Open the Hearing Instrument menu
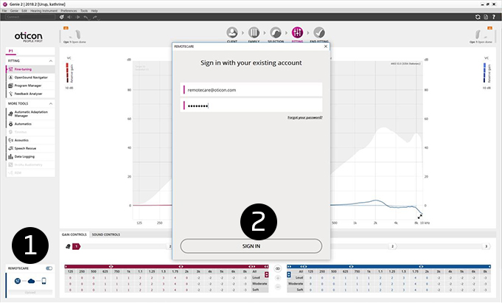Viewport: 502px width, 303px height. pos(44,11)
